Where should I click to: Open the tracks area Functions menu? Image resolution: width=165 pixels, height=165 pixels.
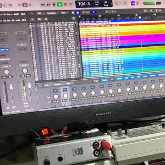(x=52, y=13)
